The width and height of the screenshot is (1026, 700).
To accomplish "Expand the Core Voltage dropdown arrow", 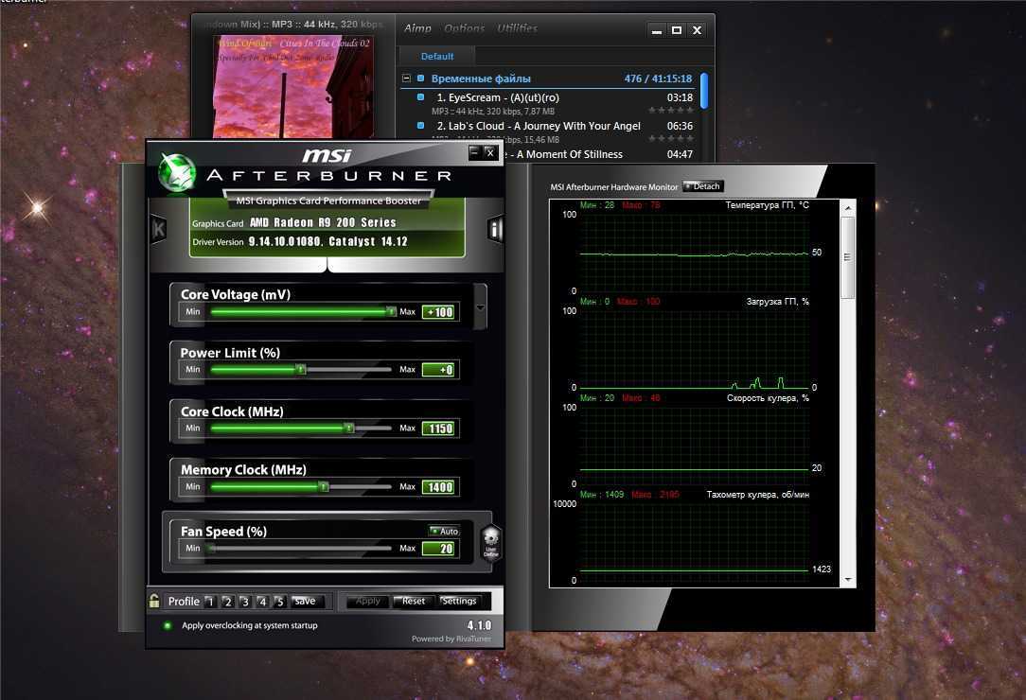I will 480,306.
